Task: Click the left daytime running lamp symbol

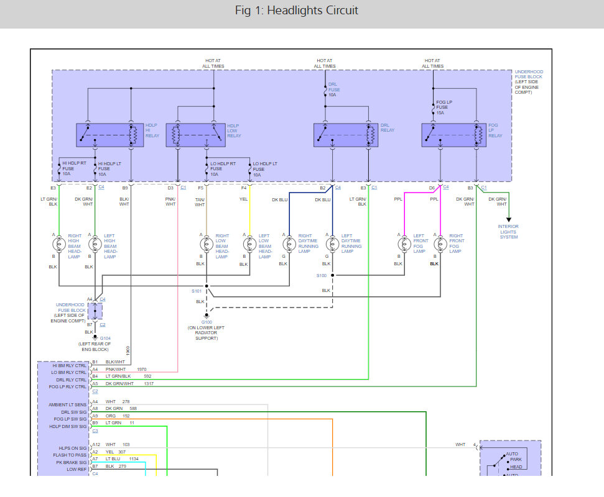Action: (332, 244)
